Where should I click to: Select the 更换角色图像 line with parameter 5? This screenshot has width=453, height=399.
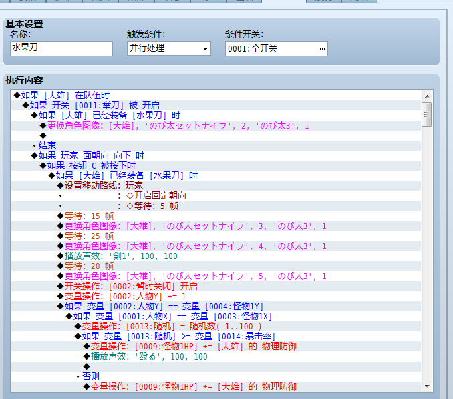point(216,276)
